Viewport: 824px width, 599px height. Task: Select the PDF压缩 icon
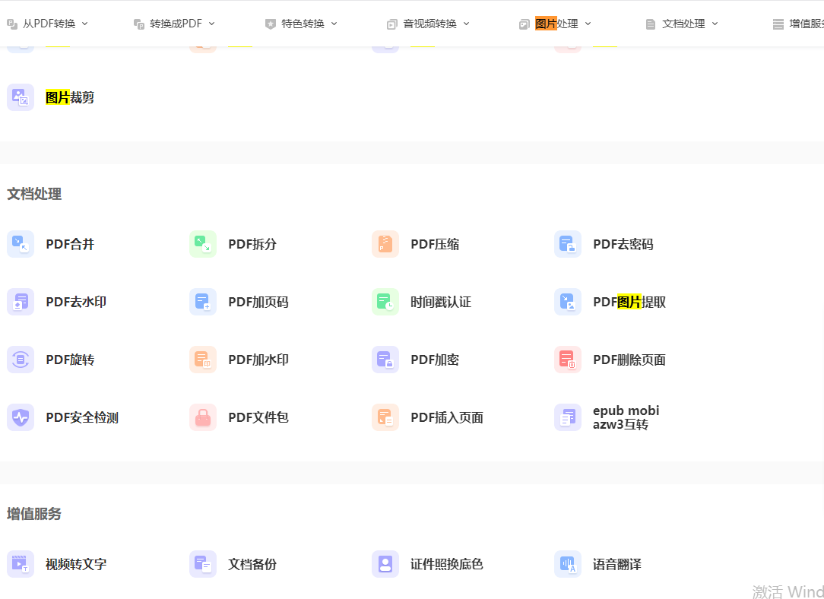click(385, 244)
